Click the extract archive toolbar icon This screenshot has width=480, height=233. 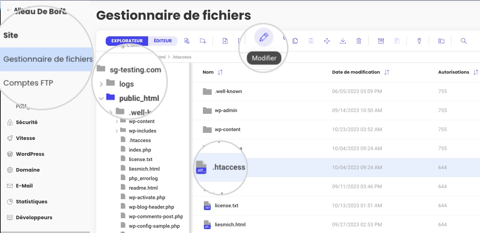[x=397, y=41]
